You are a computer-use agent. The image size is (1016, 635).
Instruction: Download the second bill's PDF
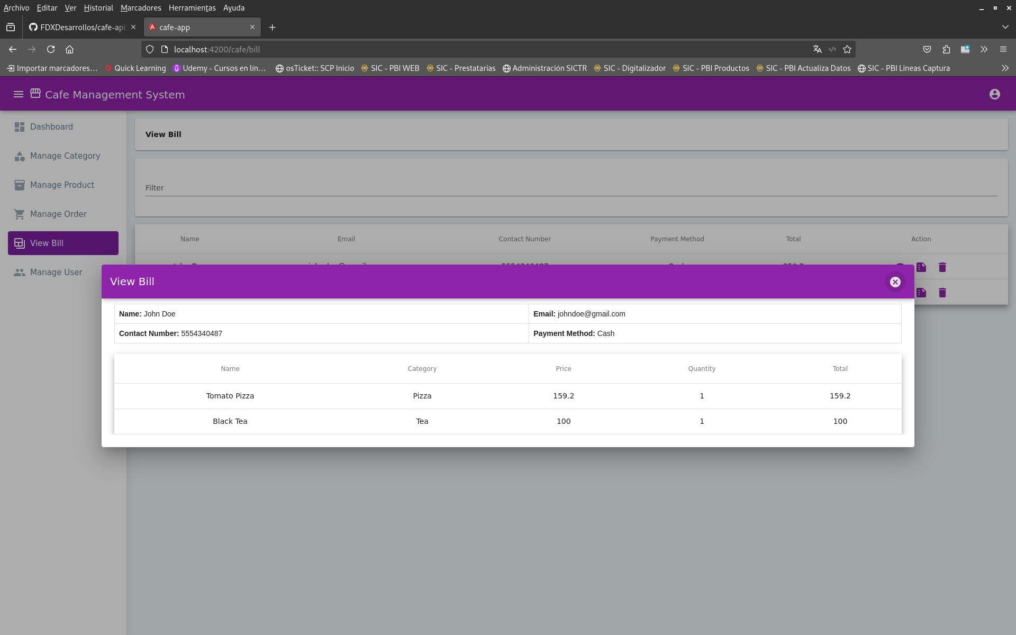921,293
